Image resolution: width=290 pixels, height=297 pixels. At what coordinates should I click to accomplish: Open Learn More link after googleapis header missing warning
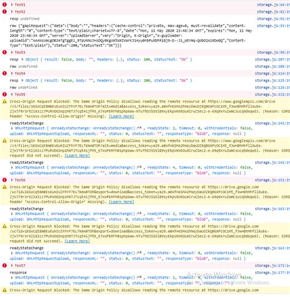(121, 116)
